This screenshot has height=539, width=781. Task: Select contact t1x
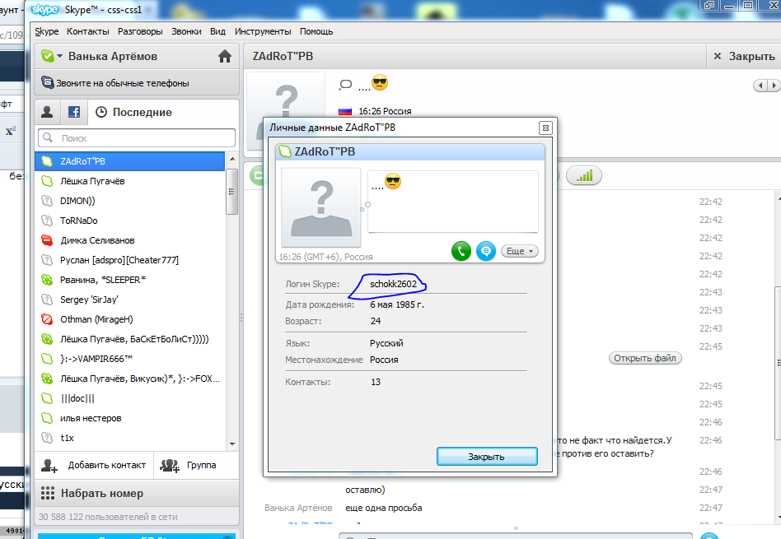(x=130, y=438)
